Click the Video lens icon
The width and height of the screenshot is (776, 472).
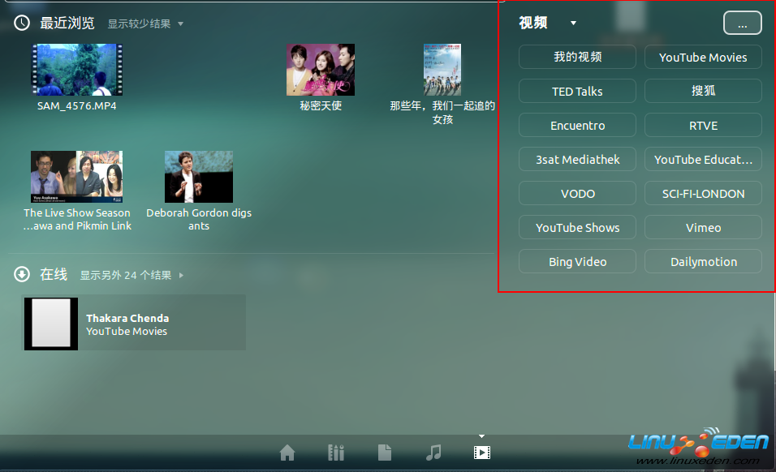(482, 453)
